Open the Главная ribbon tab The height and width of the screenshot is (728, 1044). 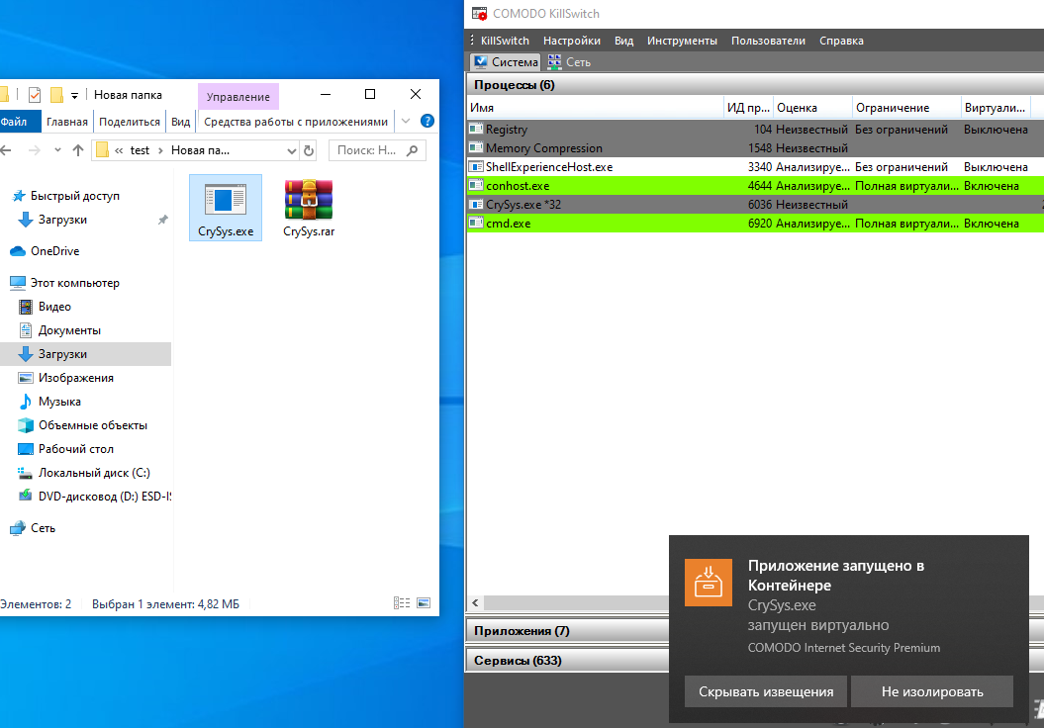coord(66,122)
